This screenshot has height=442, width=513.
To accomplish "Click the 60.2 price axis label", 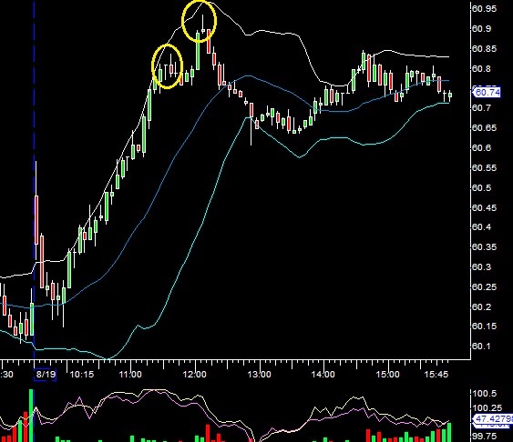I will 481,306.
